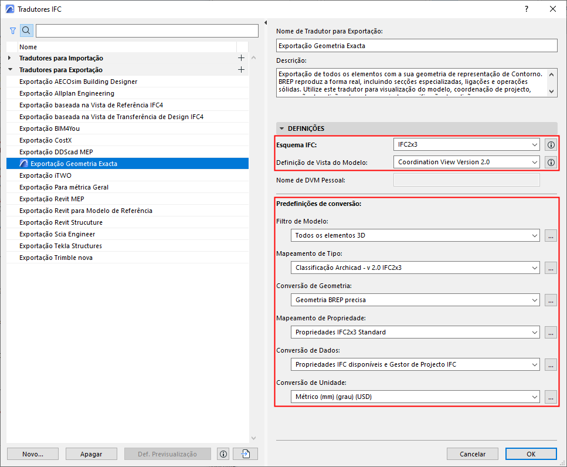
Task: Collapse the DEFINIÇÕES section
Action: point(281,128)
